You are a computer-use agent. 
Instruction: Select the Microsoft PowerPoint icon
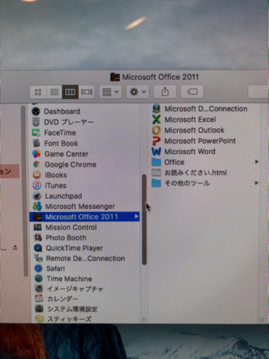click(x=156, y=141)
